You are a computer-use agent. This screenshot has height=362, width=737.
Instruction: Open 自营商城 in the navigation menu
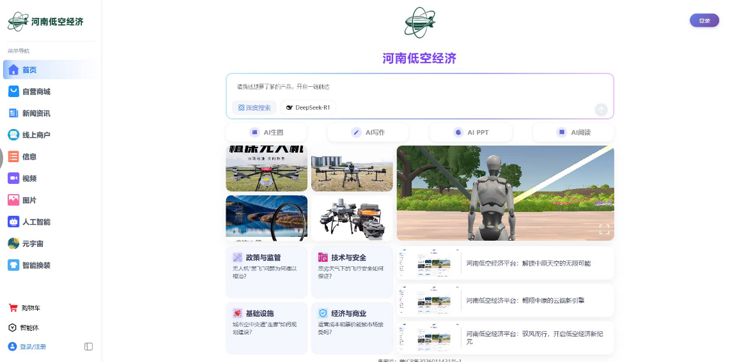point(36,91)
